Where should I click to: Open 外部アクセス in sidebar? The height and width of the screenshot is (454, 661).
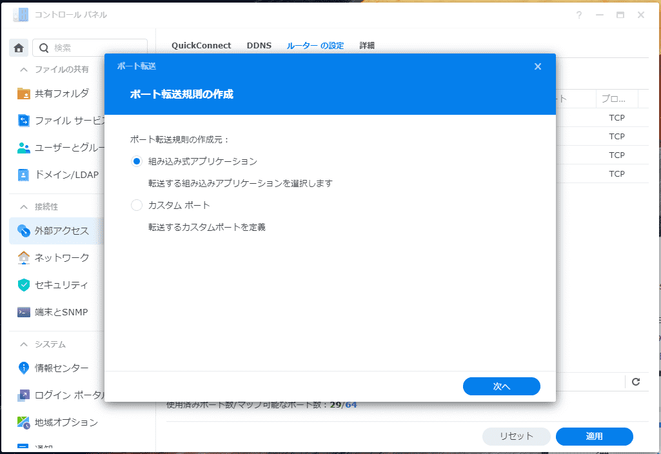[61, 231]
